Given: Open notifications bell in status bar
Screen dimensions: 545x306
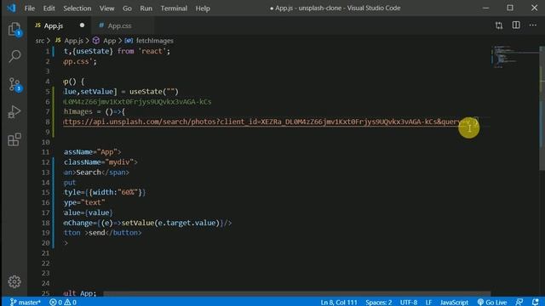Looking at the screenshot, I should [x=536, y=303].
